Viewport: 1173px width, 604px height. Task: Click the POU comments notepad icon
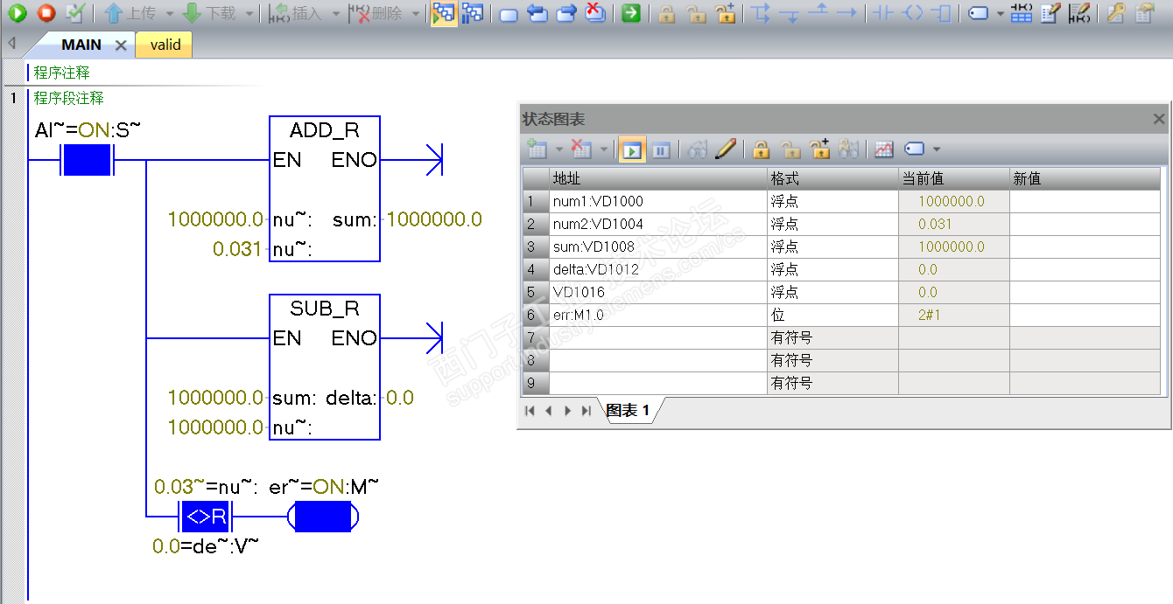click(x=1050, y=13)
